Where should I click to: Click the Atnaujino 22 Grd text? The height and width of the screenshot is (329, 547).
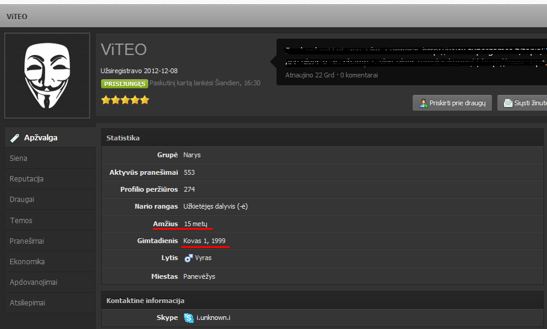(x=310, y=75)
